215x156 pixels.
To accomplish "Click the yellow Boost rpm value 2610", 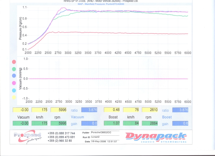I will click(150, 110).
